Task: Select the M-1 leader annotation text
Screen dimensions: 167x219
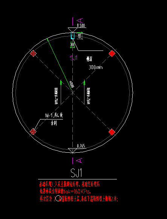Action: 54,116
